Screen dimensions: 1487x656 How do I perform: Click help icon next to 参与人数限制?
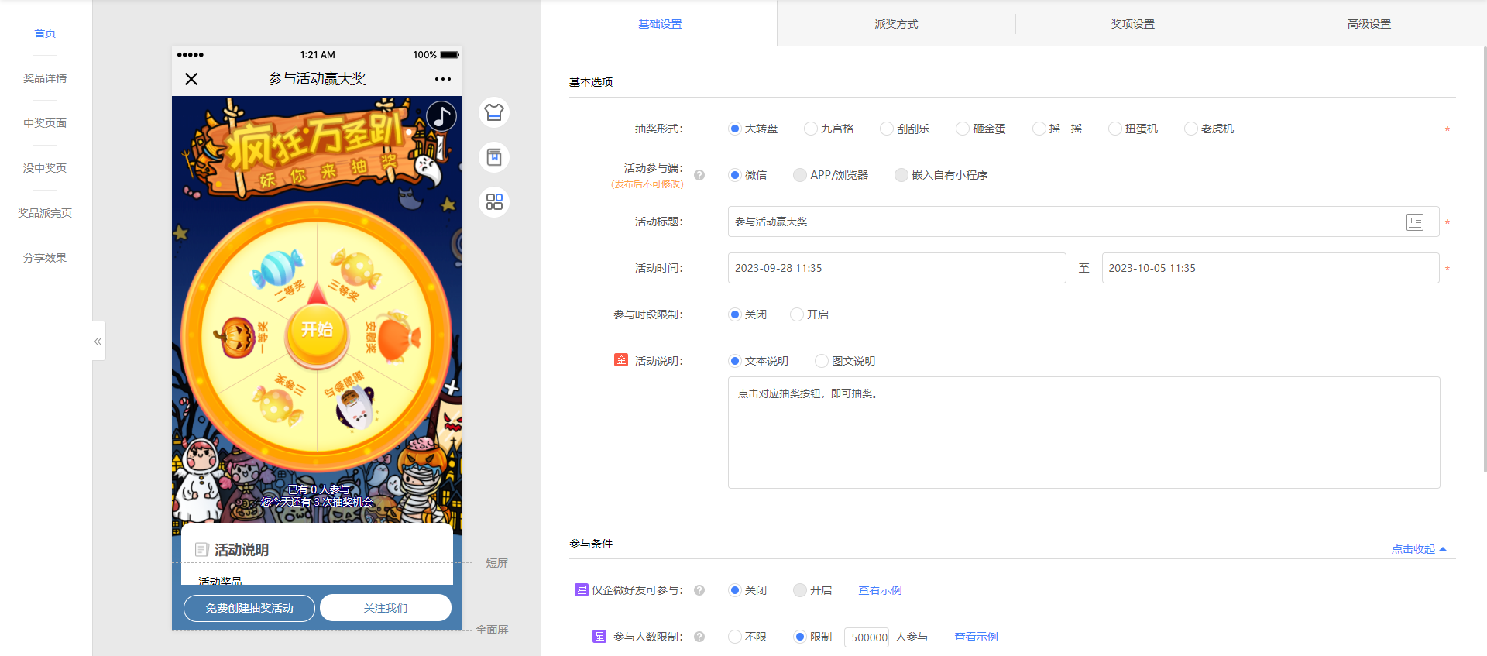tap(699, 637)
